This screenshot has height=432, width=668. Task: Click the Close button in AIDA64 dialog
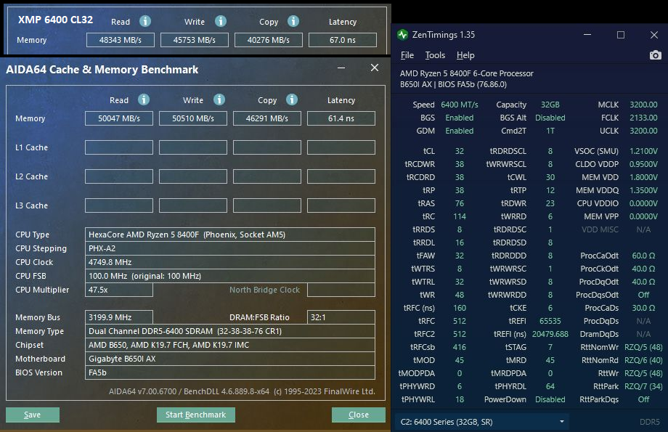tap(359, 415)
